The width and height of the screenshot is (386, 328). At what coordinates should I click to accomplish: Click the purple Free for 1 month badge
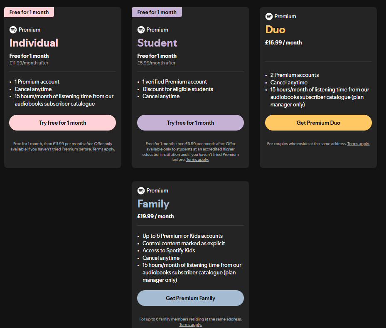pyautogui.click(x=157, y=12)
